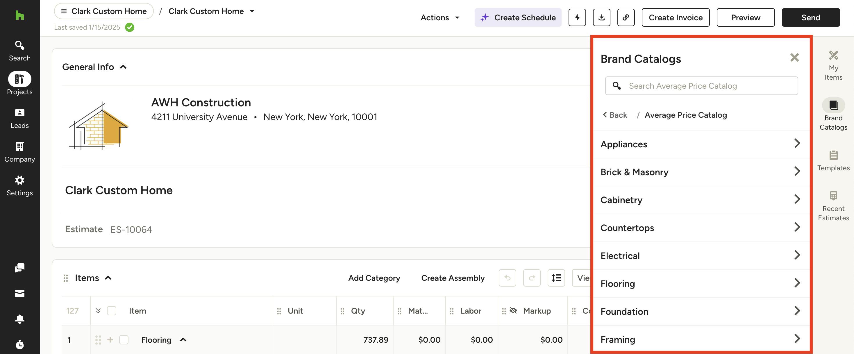Open the time tracker stopwatch icon
854x354 pixels.
[19, 344]
